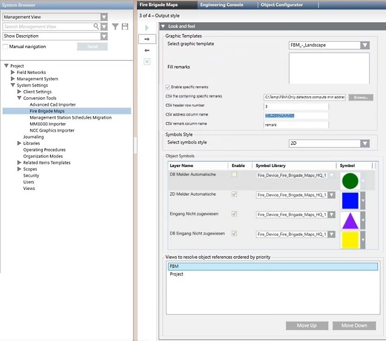Click the Move Down button
Screen dimensions: 386x341
[x=354, y=325]
